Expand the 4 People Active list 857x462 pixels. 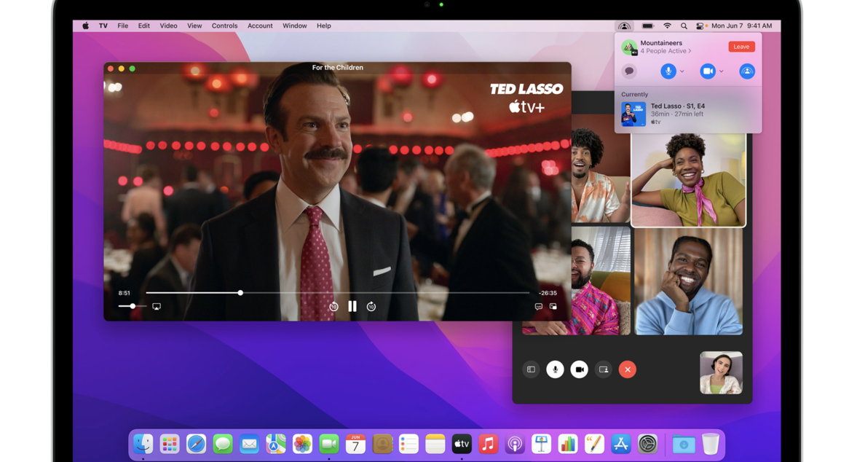(x=666, y=51)
